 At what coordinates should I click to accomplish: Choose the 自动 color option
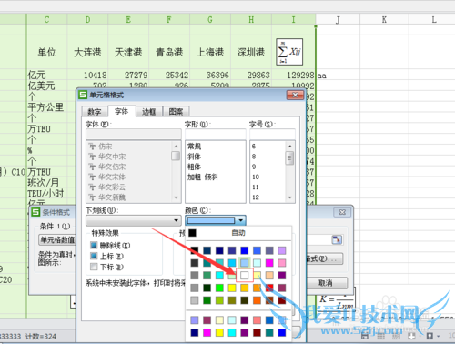point(238,233)
